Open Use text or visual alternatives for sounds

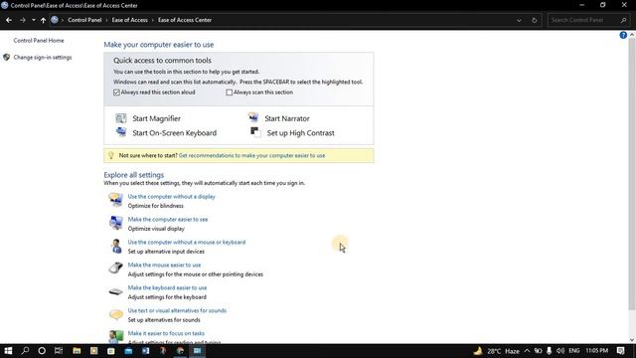[x=177, y=310]
